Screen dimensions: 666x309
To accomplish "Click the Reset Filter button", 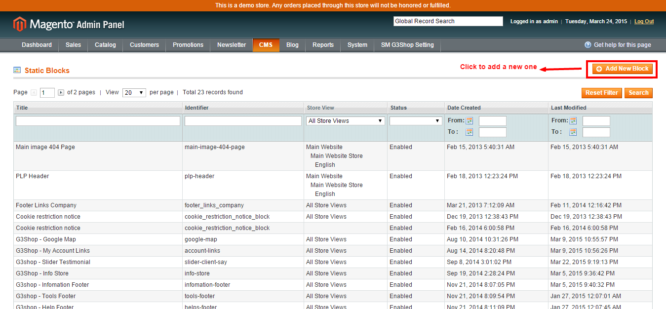I will point(602,93).
